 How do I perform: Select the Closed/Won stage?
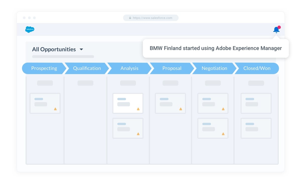pos(257,68)
